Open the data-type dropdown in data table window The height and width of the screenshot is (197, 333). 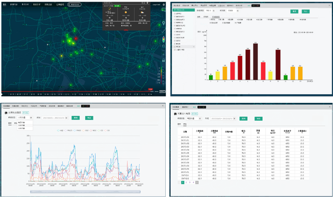(x=194, y=118)
